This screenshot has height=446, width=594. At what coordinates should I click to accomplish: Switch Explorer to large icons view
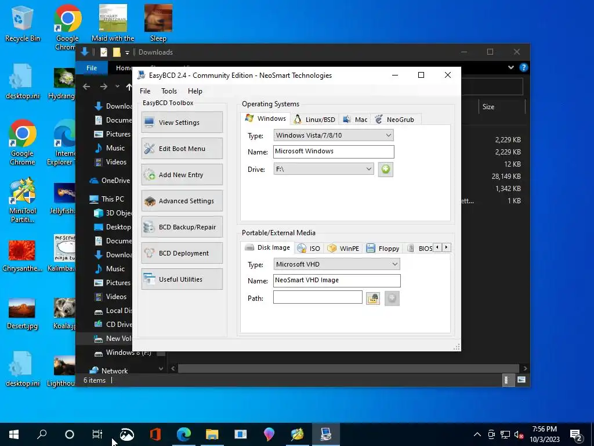[521, 380]
